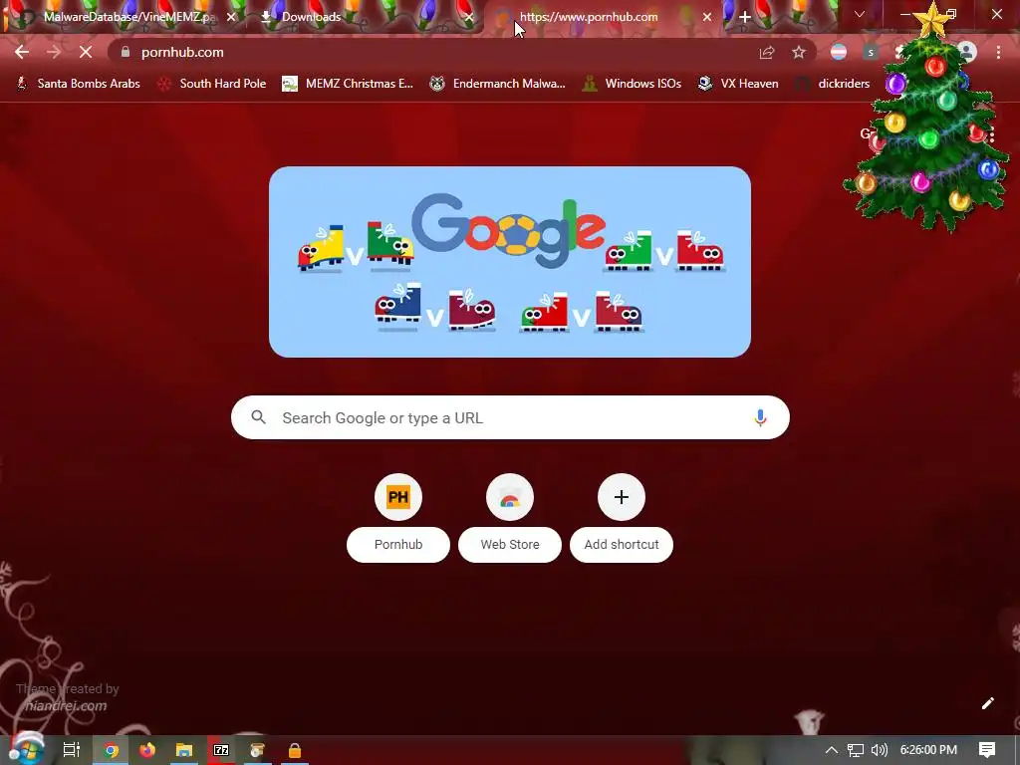
Task: Stop loading the page with the X button
Action: (86, 52)
